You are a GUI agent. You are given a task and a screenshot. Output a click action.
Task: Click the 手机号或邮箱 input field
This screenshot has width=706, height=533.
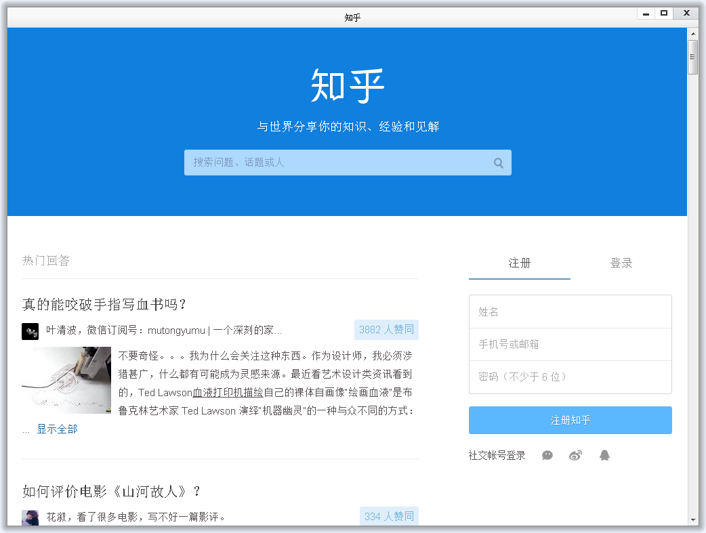pyautogui.click(x=570, y=344)
